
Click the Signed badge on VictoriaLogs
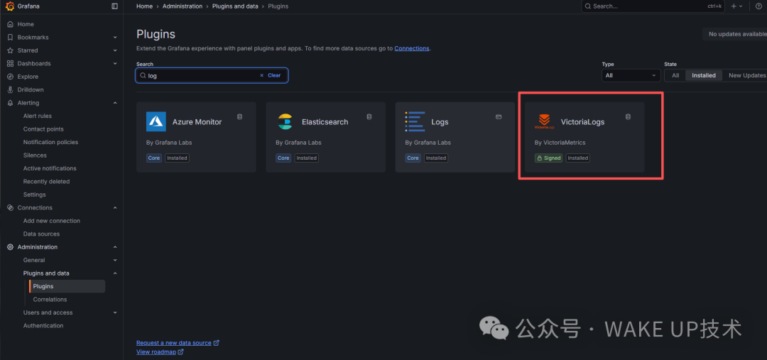[548, 158]
